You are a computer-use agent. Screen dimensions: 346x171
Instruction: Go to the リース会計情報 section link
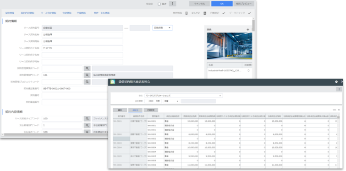(x=48, y=13)
